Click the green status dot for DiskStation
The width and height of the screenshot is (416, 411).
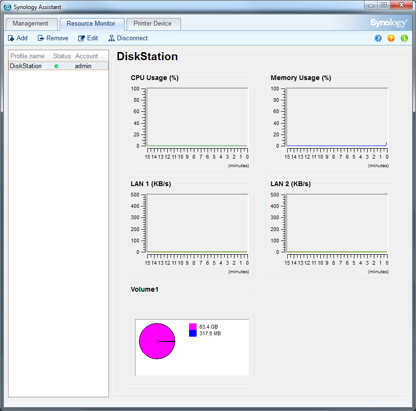(56, 66)
